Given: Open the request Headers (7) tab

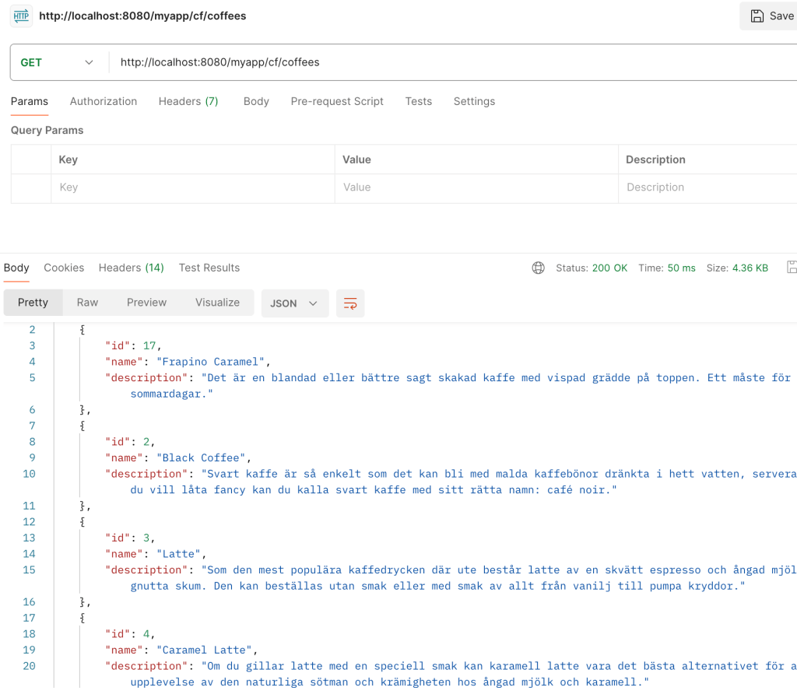Looking at the screenshot, I should tap(188, 101).
